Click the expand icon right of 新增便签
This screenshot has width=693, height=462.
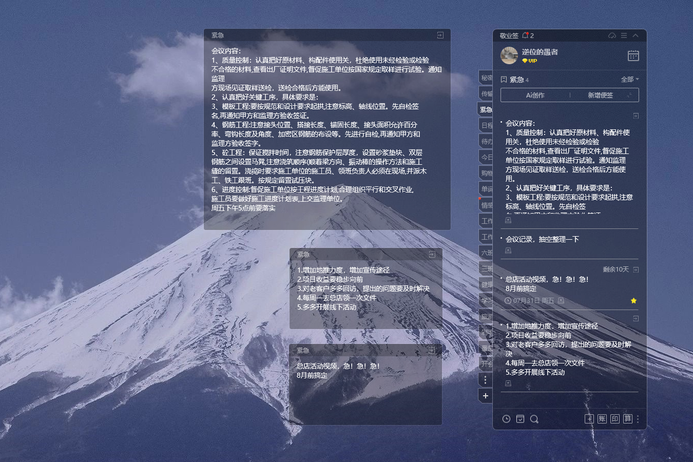(630, 95)
